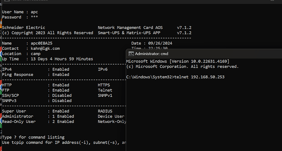Image resolution: width=282 pixels, height=151 pixels.
Task: Click the C:\Windows\System32> prompt
Action: click(x=150, y=77)
